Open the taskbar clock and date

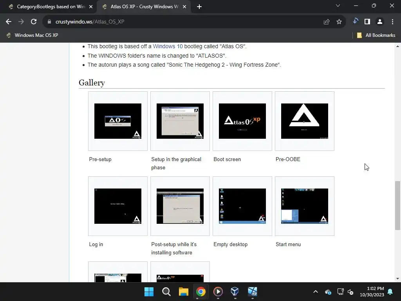[x=372, y=292]
